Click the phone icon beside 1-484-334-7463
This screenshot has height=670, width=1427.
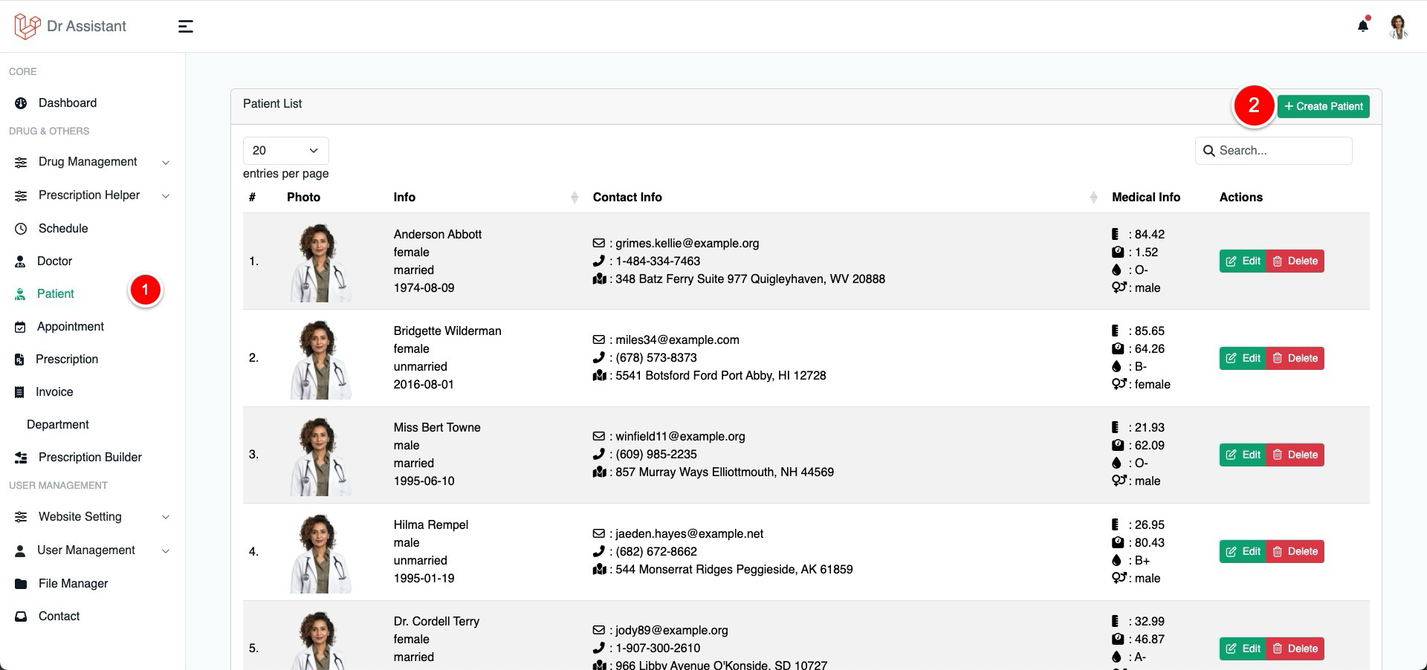click(x=598, y=261)
